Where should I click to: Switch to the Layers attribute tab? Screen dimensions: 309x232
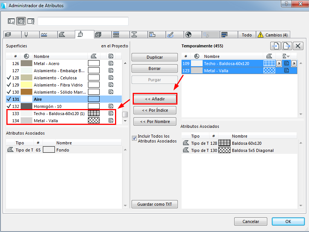tap(12, 35)
